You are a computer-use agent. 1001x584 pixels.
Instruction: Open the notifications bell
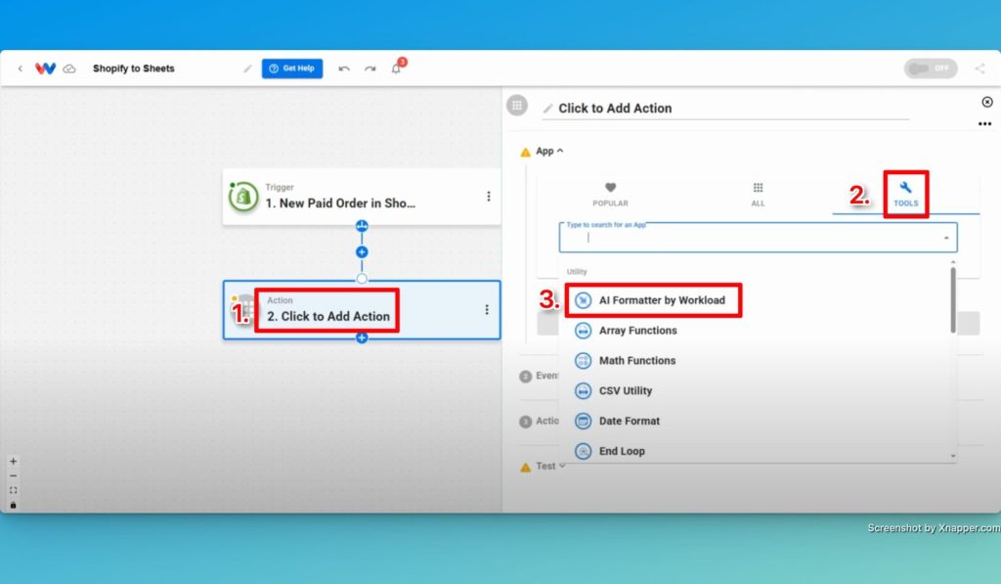point(397,68)
